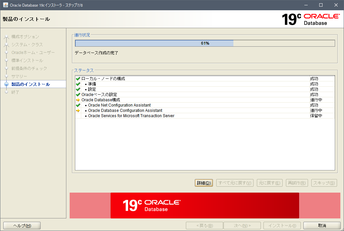Screen dimensions: 344x231
Task: Click the 製品のインストール page heading
Action: pos(26,19)
